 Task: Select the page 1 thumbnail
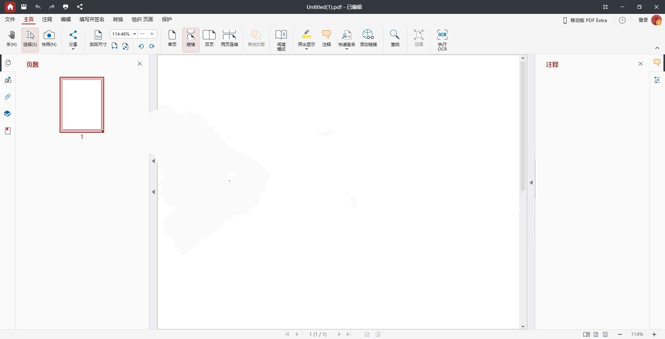tap(82, 105)
